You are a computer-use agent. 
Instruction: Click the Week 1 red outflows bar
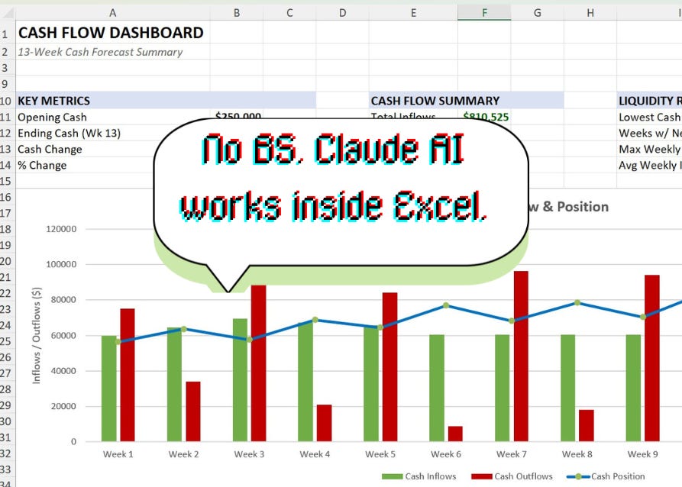click(x=128, y=375)
